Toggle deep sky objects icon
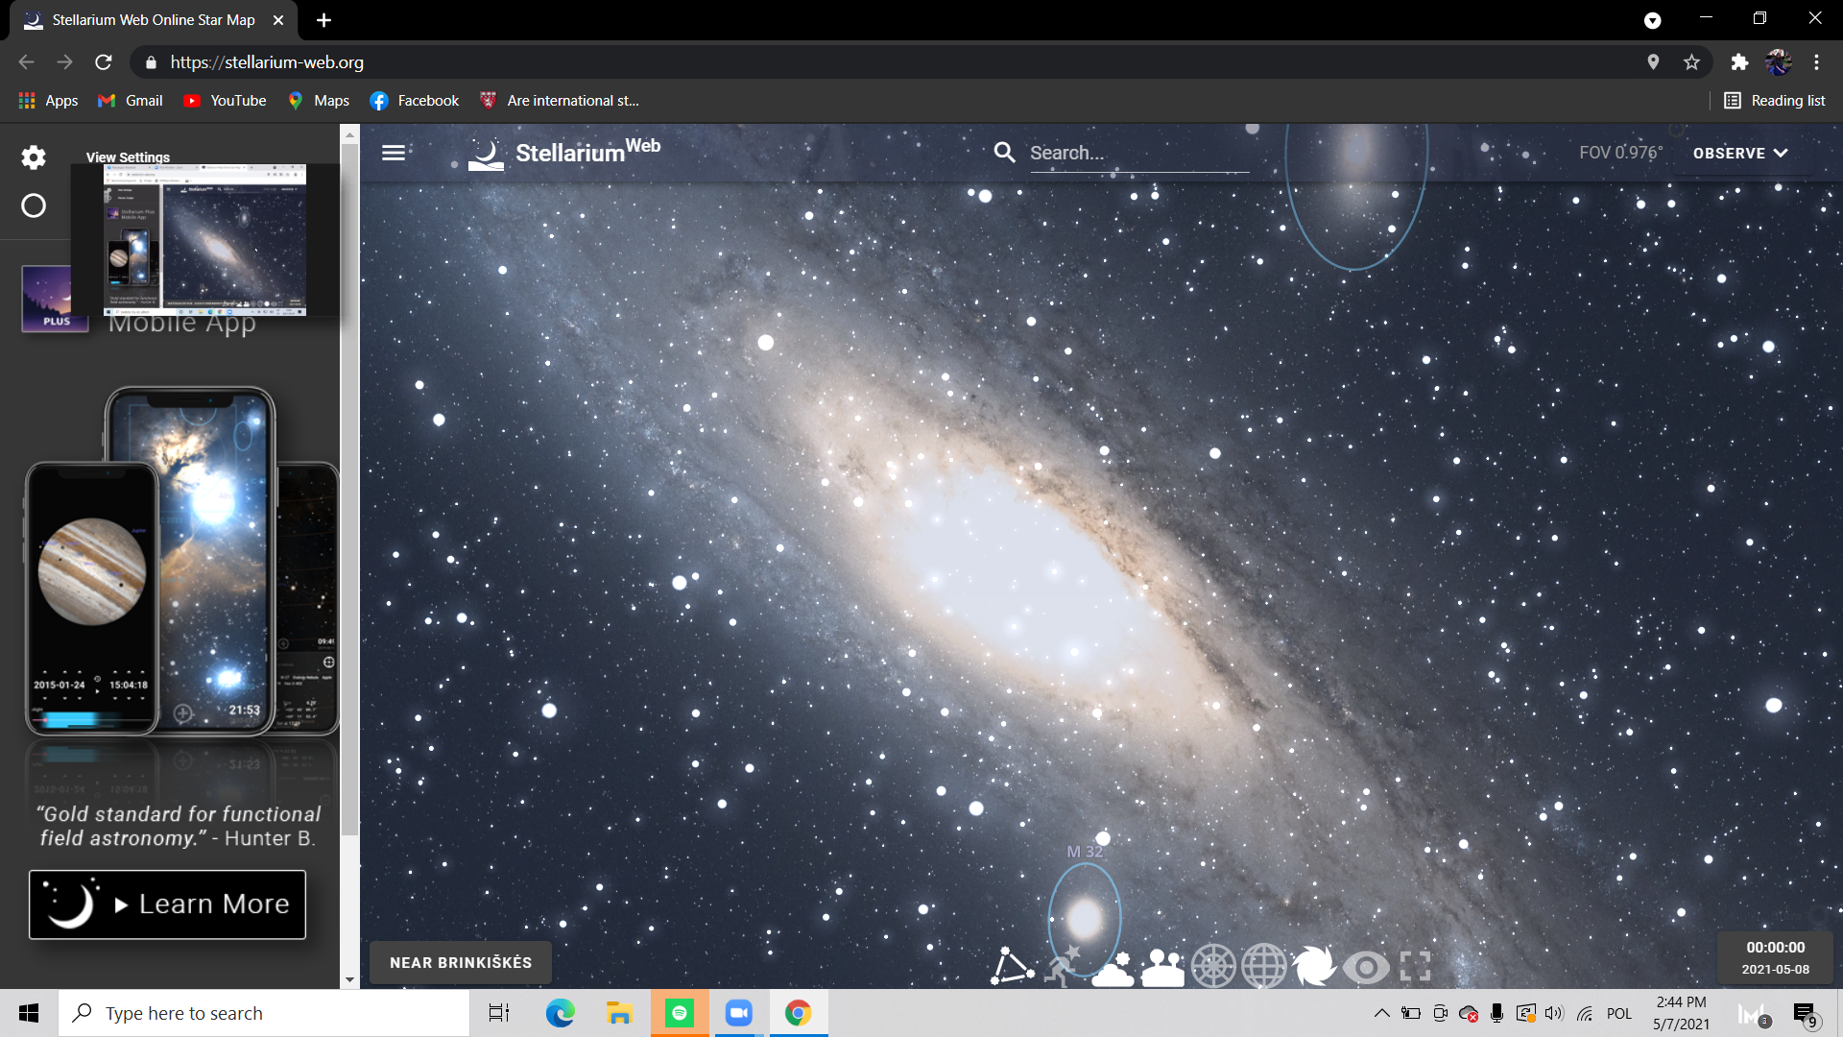Viewport: 1843px width, 1037px height. 1314,966
